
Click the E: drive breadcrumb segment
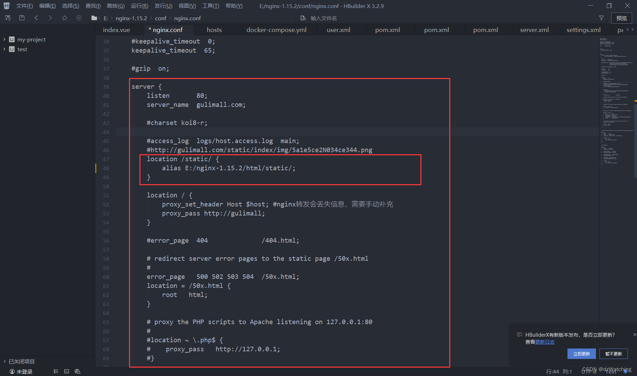click(106, 18)
